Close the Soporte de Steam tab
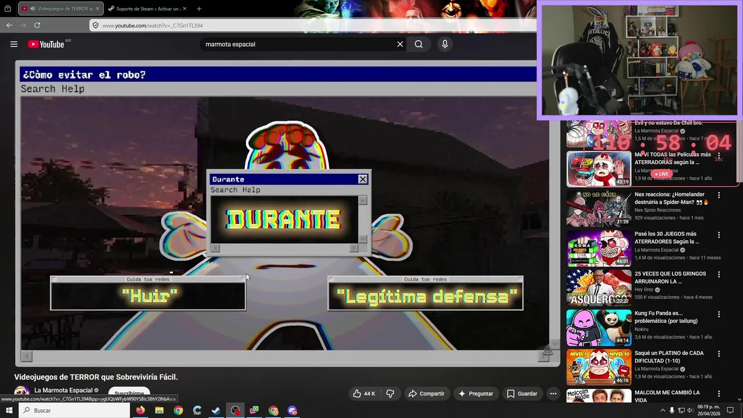The width and height of the screenshot is (743, 418). (185, 9)
